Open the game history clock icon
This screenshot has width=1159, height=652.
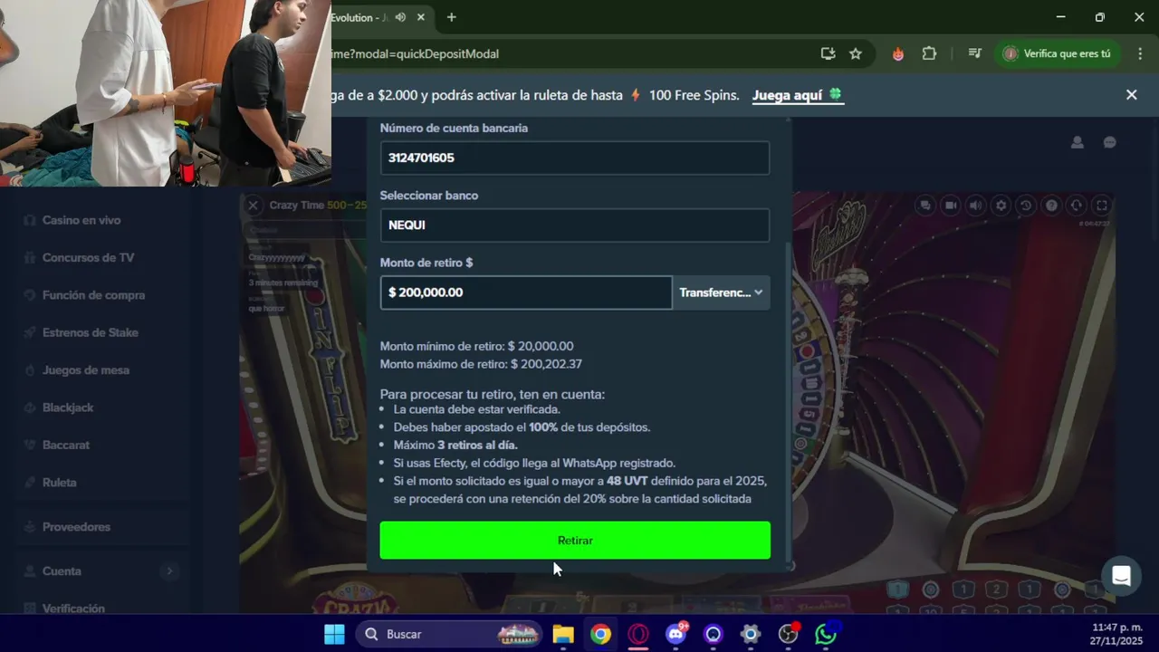[x=1026, y=206]
